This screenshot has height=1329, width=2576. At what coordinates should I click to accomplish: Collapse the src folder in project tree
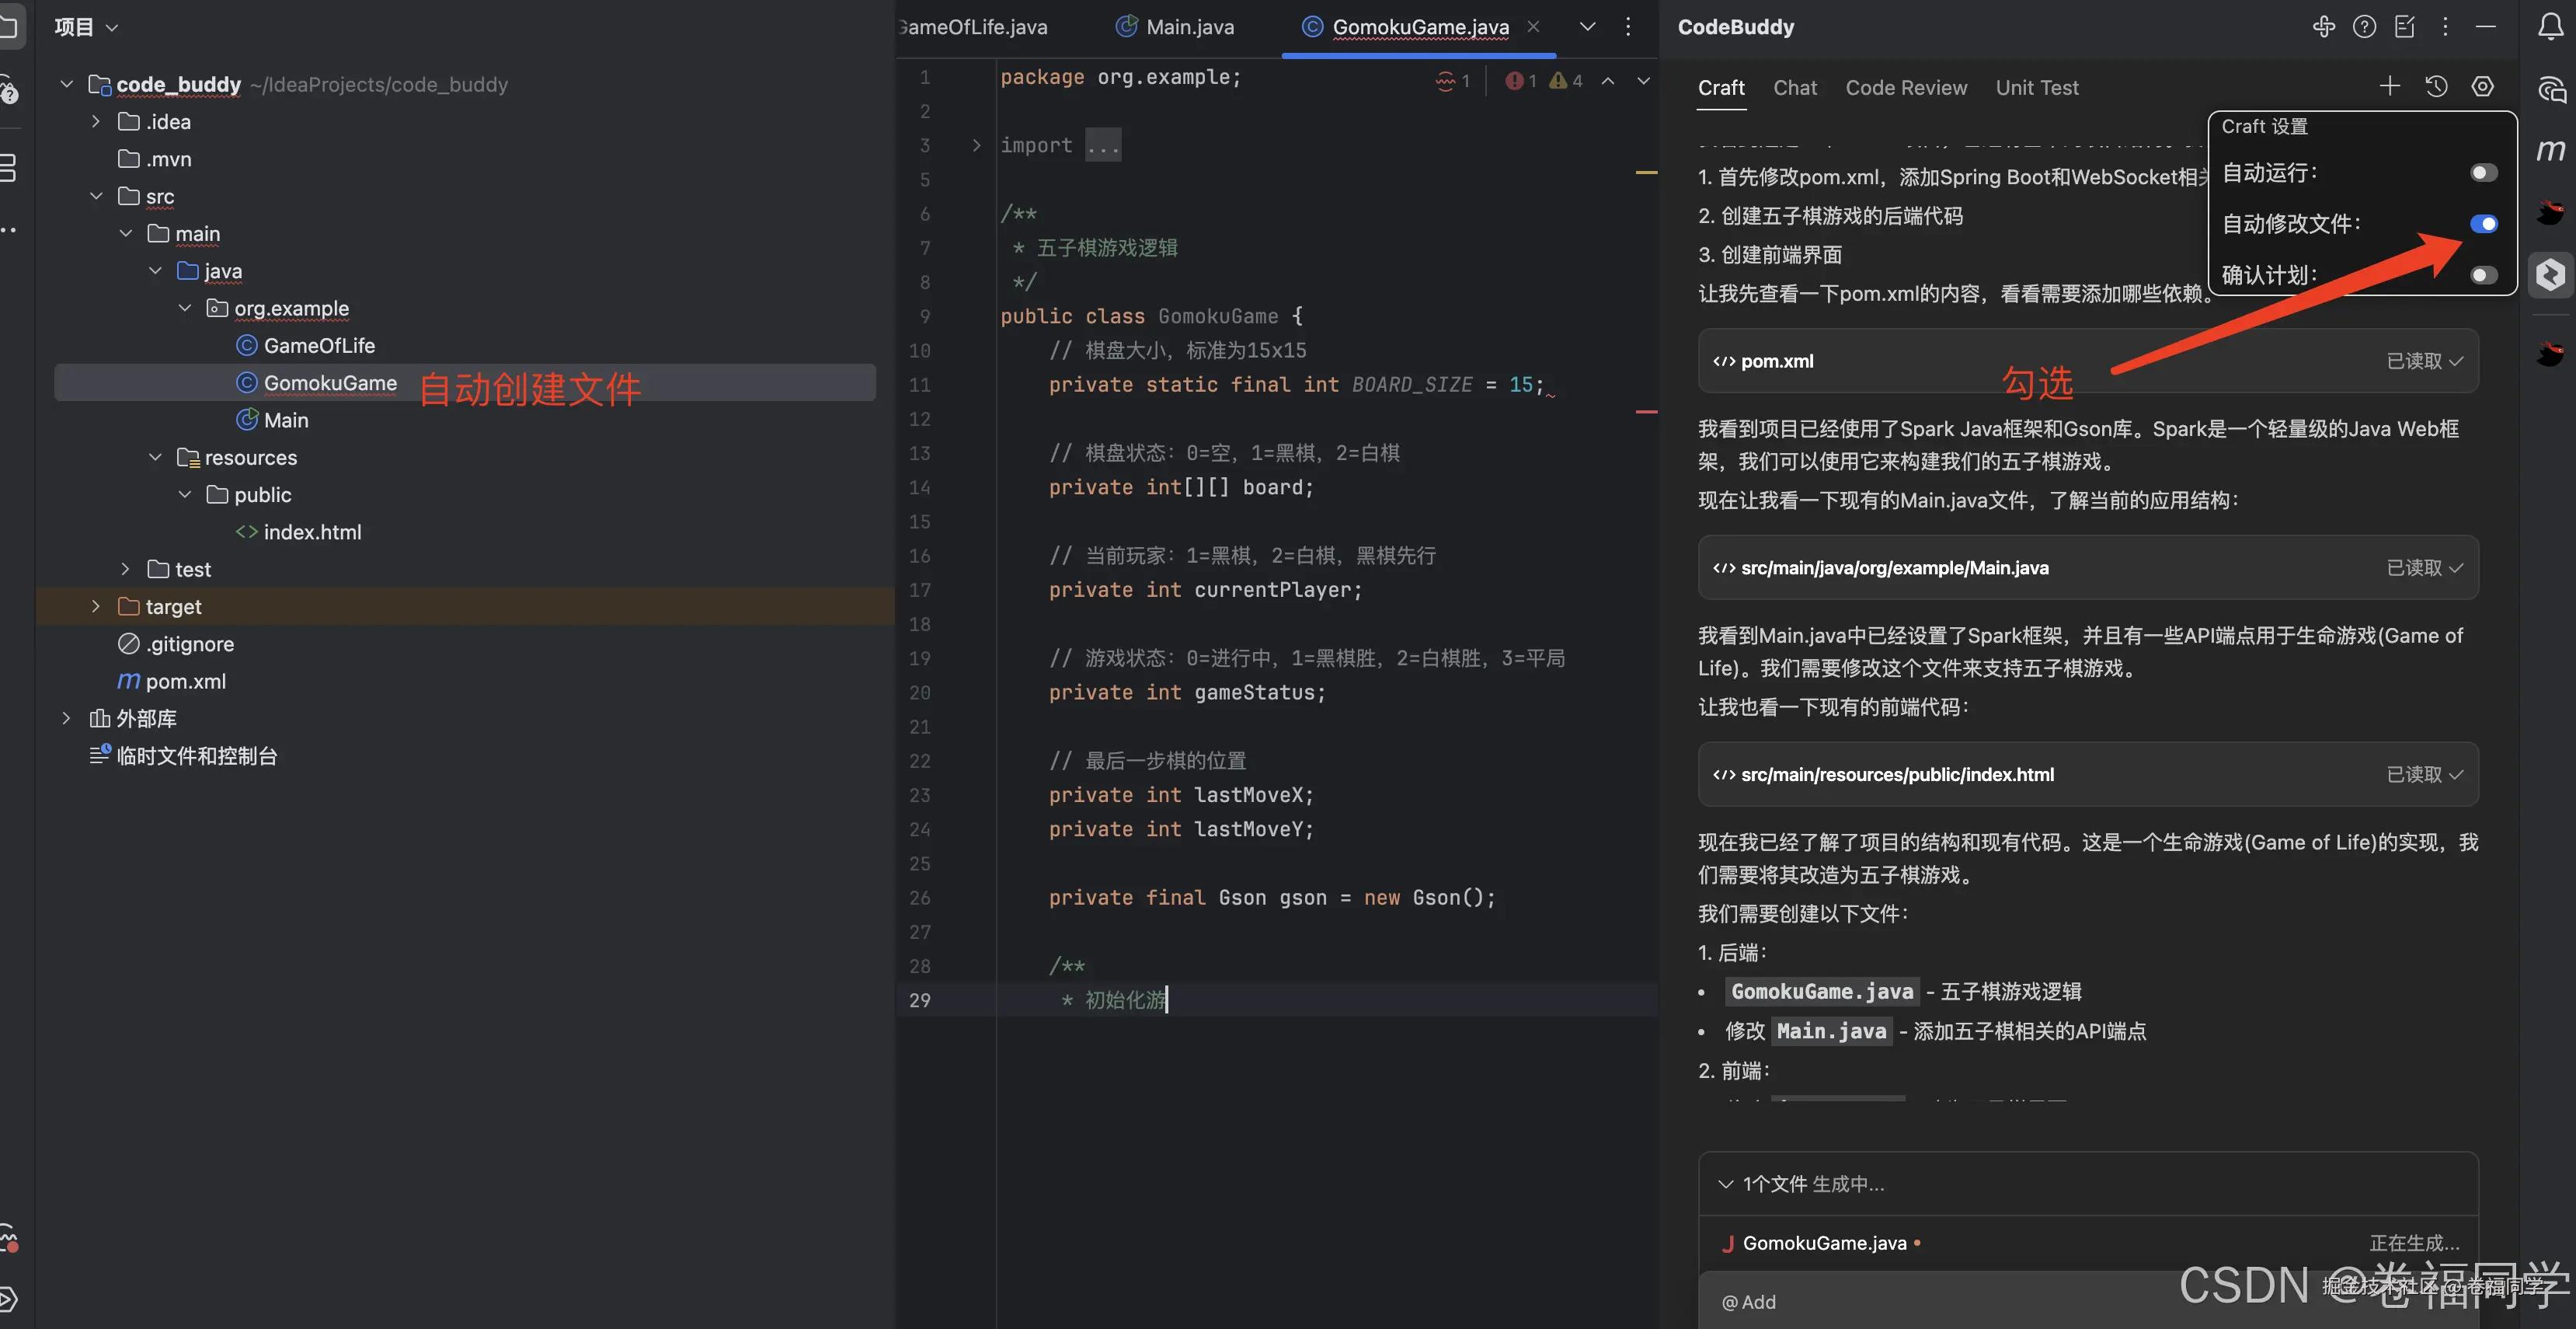pos(96,196)
